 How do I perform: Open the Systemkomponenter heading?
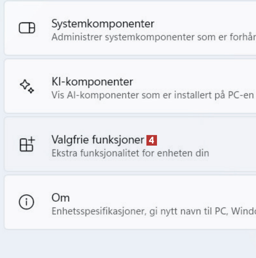coord(103,24)
